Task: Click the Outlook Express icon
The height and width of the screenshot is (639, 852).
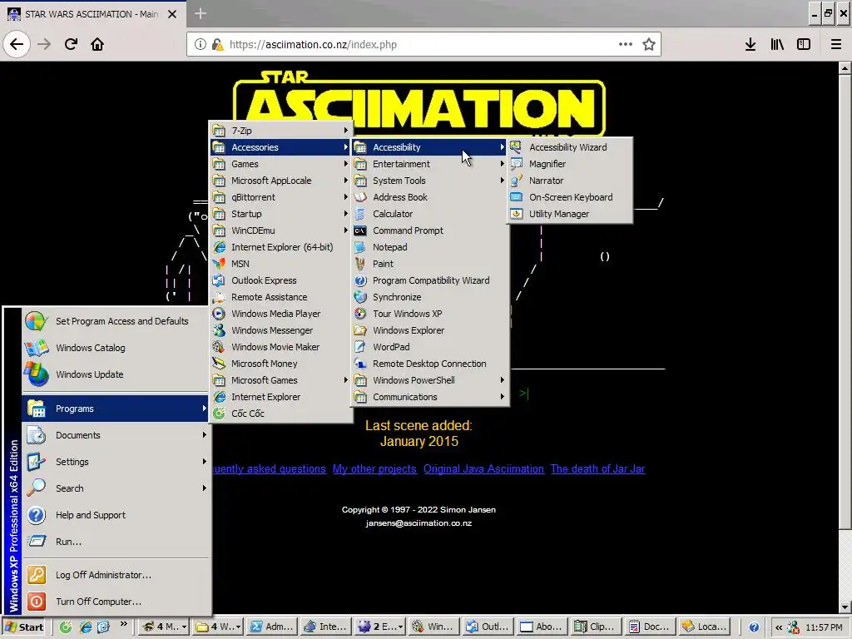Action: point(219,280)
